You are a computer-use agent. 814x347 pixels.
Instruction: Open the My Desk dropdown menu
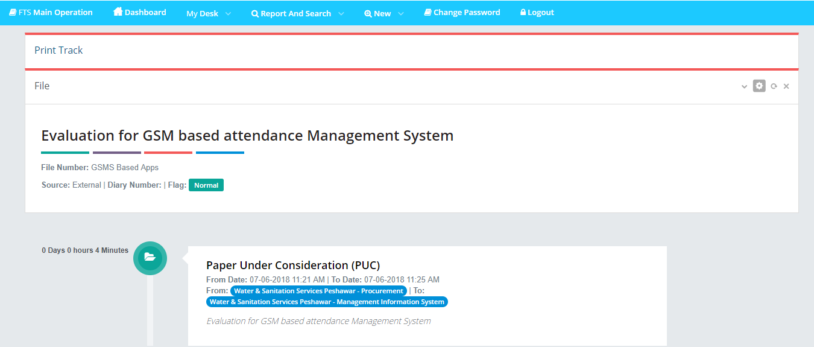coord(208,13)
